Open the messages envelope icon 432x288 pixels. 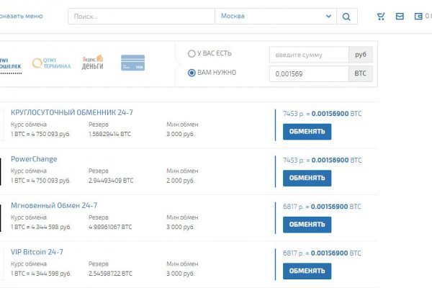coord(400,17)
